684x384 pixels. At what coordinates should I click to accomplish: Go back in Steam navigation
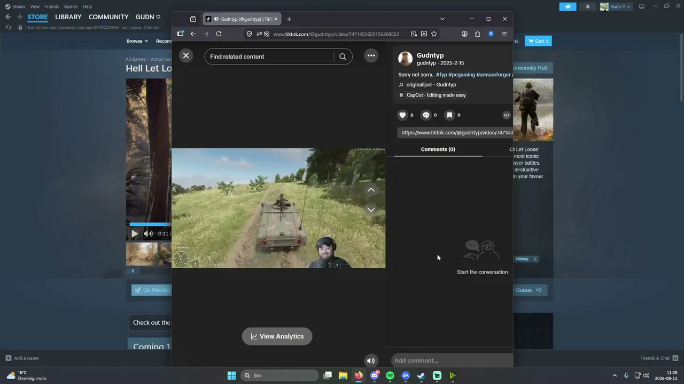[x=8, y=17]
